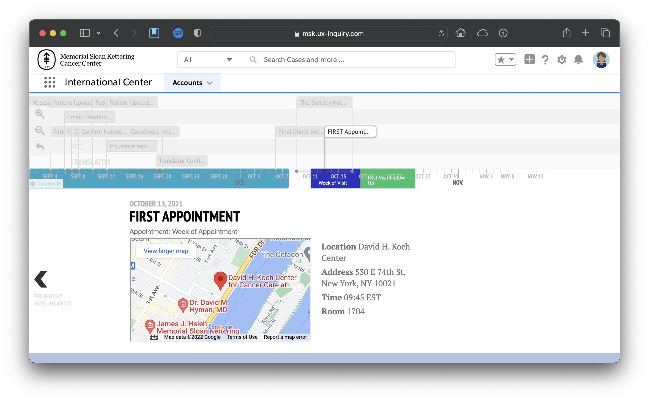The width and height of the screenshot is (649, 401).
Task: Click the favorites star icon
Action: click(501, 60)
